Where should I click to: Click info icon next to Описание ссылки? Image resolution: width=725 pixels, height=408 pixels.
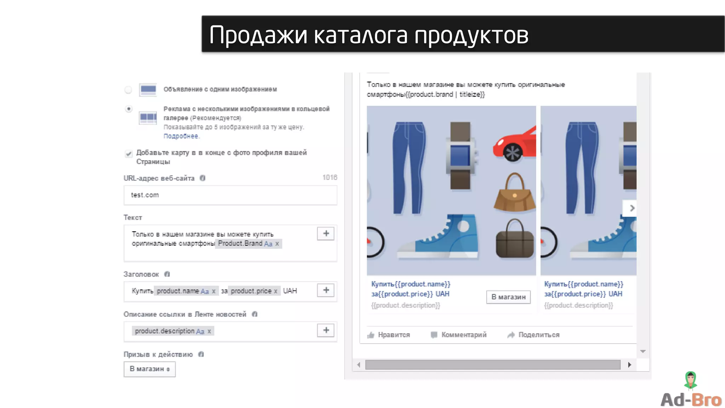point(255,314)
